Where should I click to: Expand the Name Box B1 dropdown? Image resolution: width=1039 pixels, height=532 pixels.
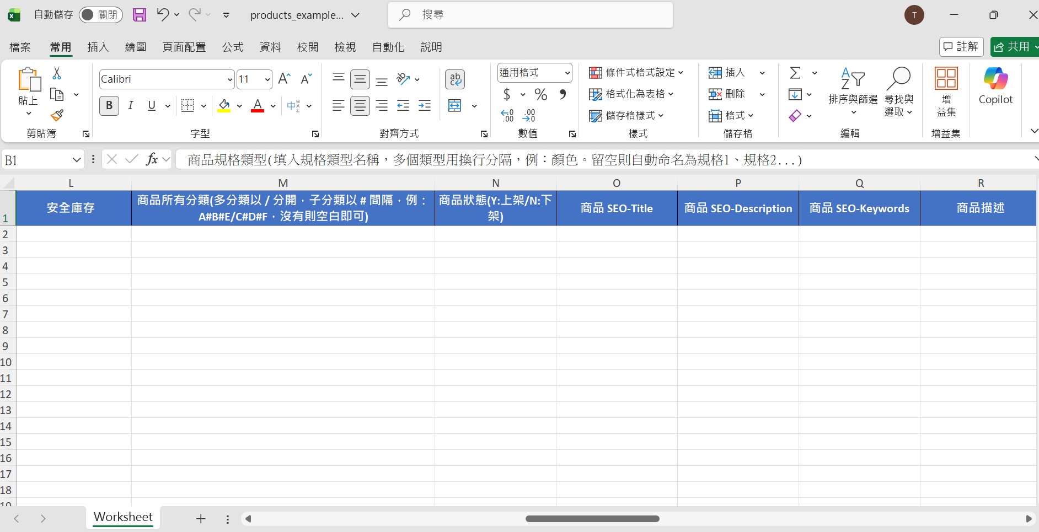(77, 160)
